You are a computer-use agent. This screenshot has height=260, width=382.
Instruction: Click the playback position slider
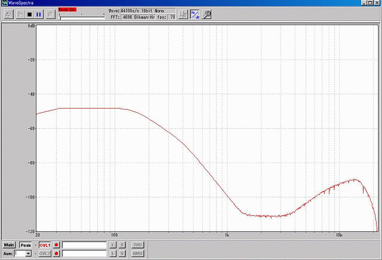82,17
